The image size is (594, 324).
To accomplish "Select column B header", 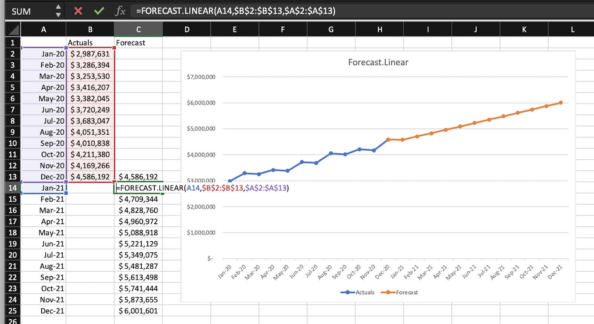I will tap(90, 30).
